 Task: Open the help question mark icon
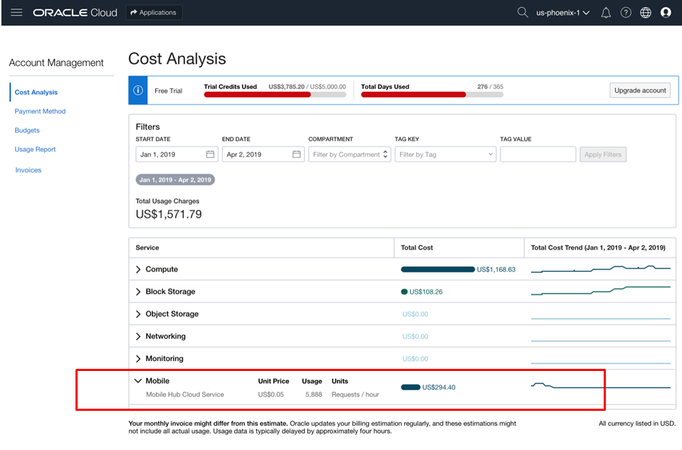pyautogui.click(x=626, y=13)
